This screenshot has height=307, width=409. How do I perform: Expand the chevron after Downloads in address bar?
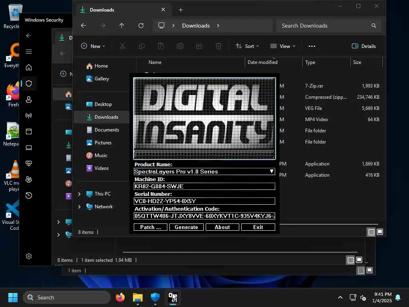(218, 26)
